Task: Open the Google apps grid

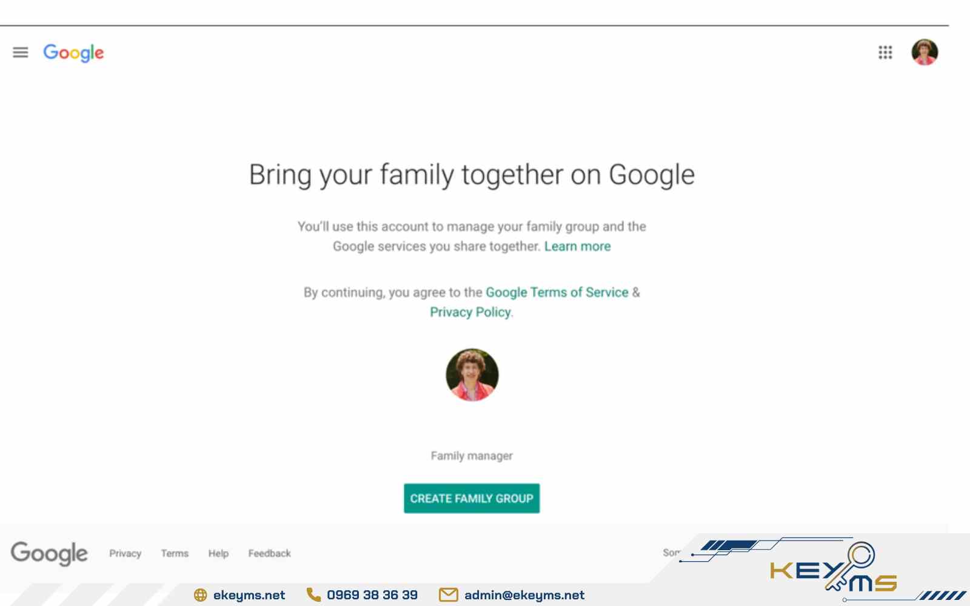Action: [885, 53]
